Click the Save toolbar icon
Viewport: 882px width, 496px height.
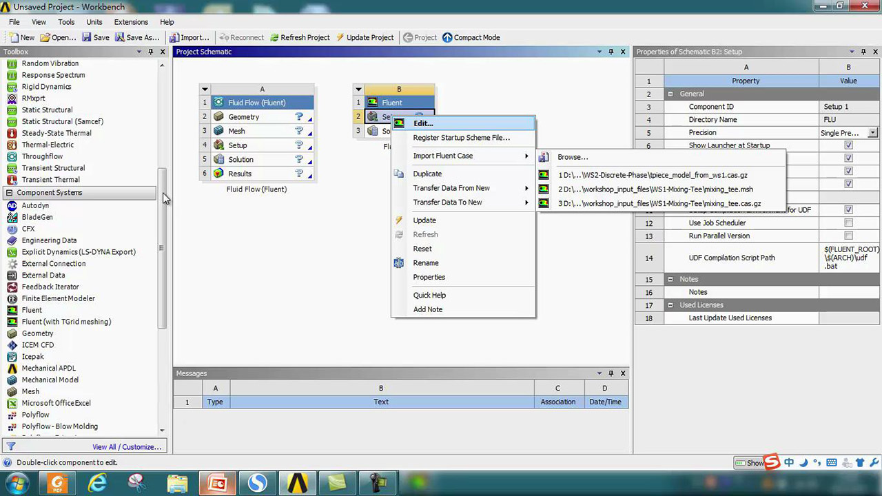pos(87,37)
